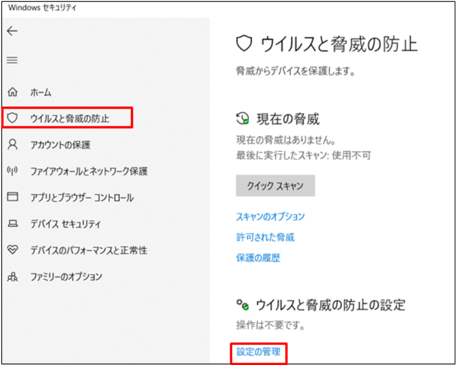The image size is (457, 365).
Task: Click the Windows セキュリティ window title
Action: coord(42,7)
